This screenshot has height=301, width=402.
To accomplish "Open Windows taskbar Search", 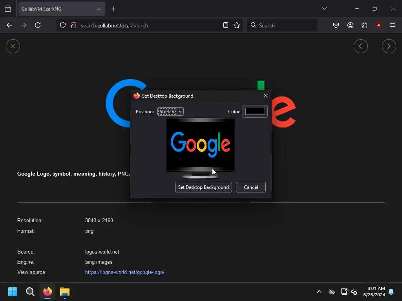I will [x=30, y=292].
